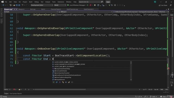
Task: Open the Build menu
Action: pyautogui.click(x=31, y=2)
